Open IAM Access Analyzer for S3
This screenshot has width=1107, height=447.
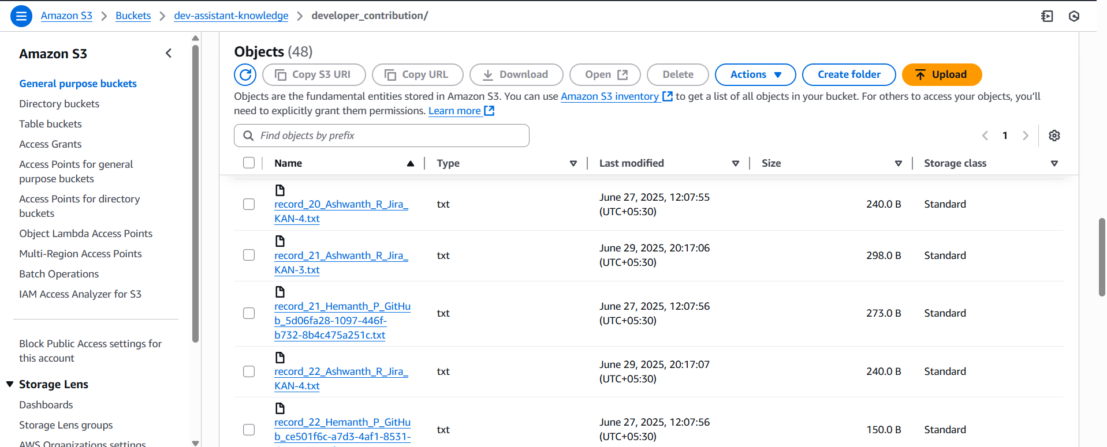(x=80, y=294)
